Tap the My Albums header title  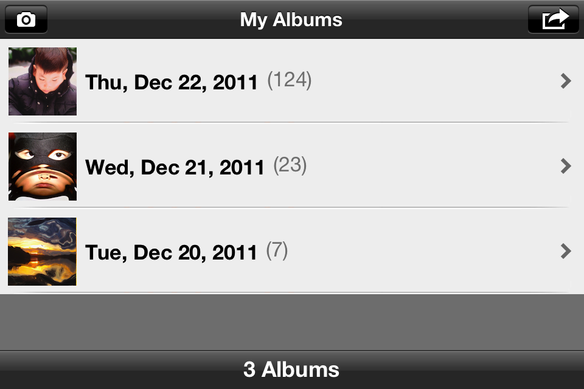pyautogui.click(x=291, y=19)
